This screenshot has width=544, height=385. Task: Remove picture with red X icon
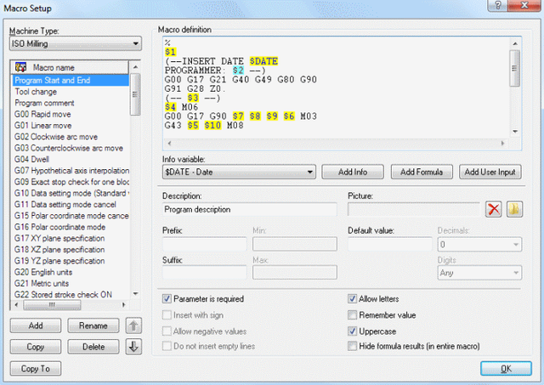pos(493,209)
